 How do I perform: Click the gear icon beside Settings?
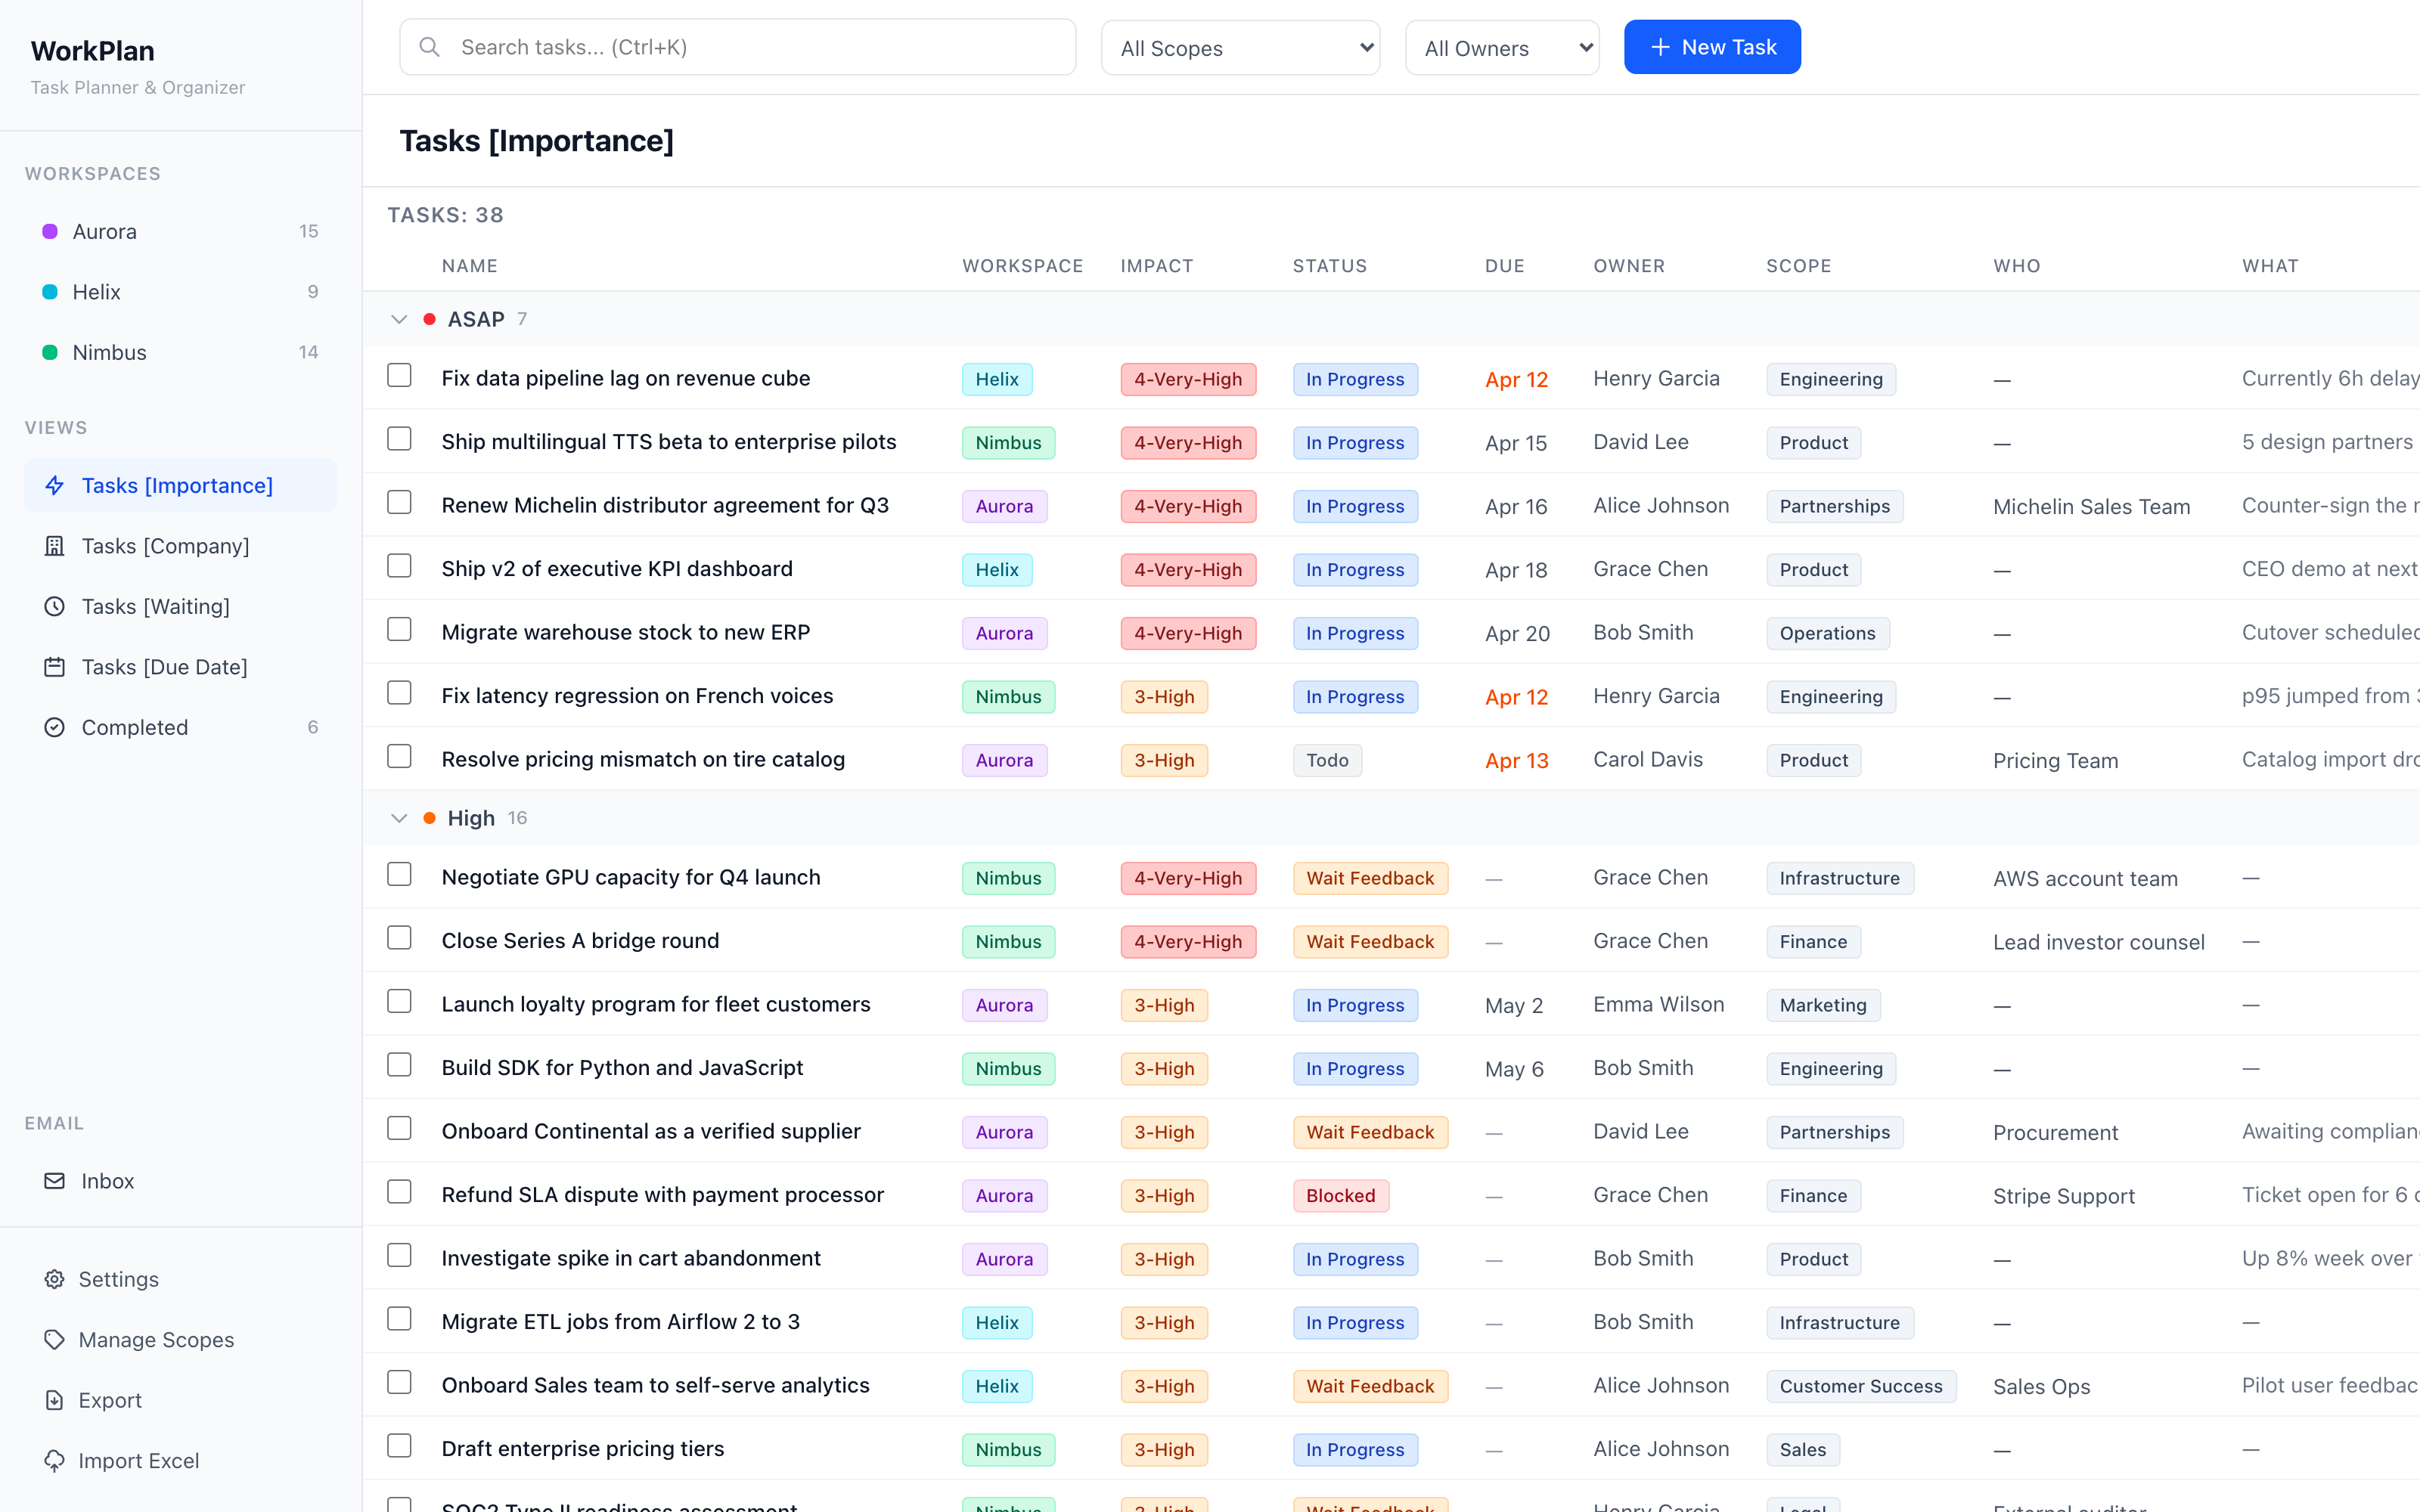[x=55, y=1280]
